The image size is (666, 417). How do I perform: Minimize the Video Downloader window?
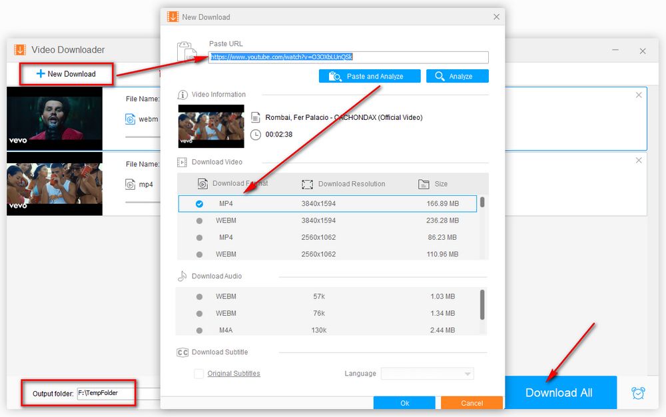(615, 50)
